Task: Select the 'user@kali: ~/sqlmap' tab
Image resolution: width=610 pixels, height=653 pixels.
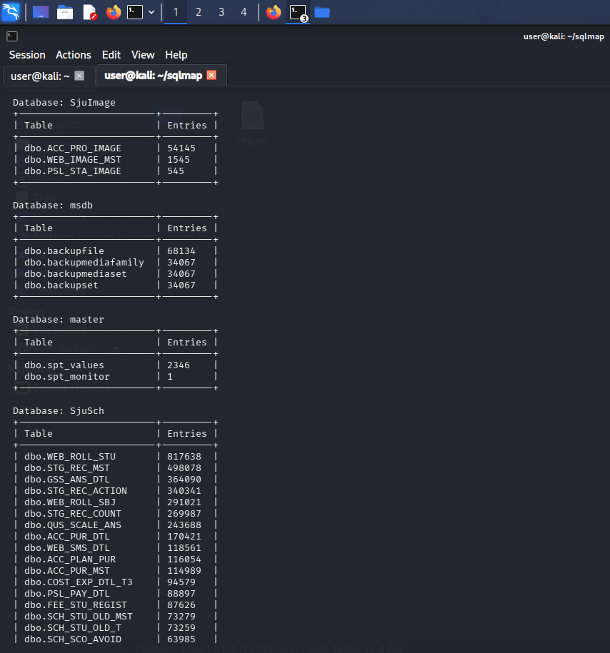Action: click(154, 76)
